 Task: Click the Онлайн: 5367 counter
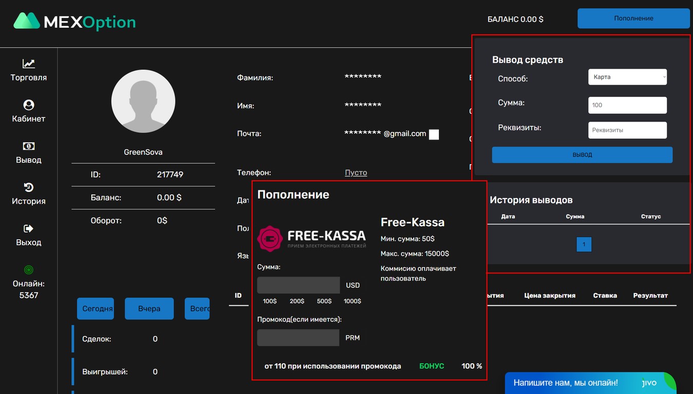pos(29,289)
